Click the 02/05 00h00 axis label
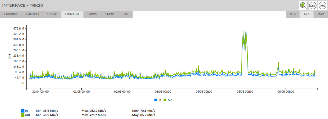328x119 pixels. 122,92
